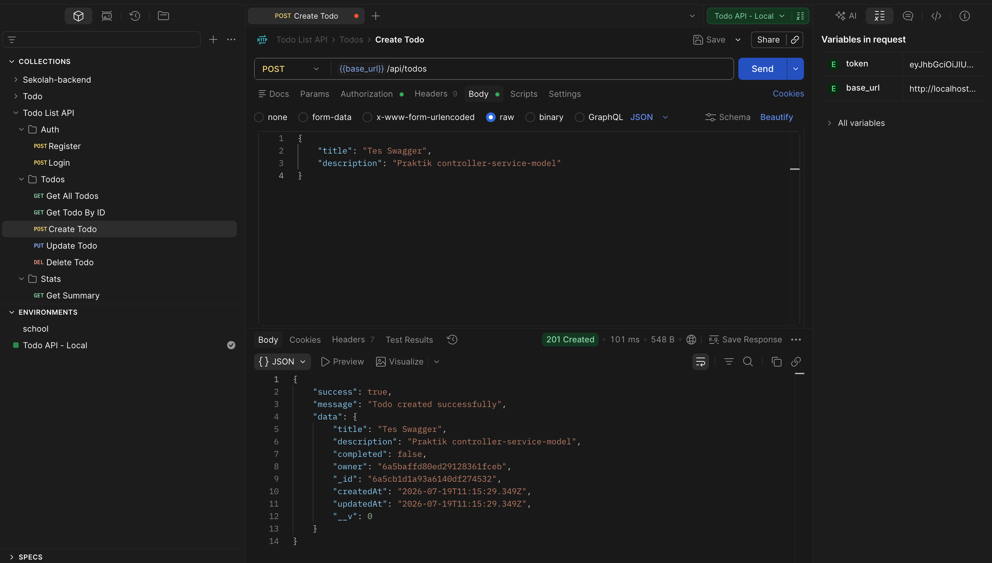The height and width of the screenshot is (563, 992).
Task: Click the Send button
Action: pos(762,69)
